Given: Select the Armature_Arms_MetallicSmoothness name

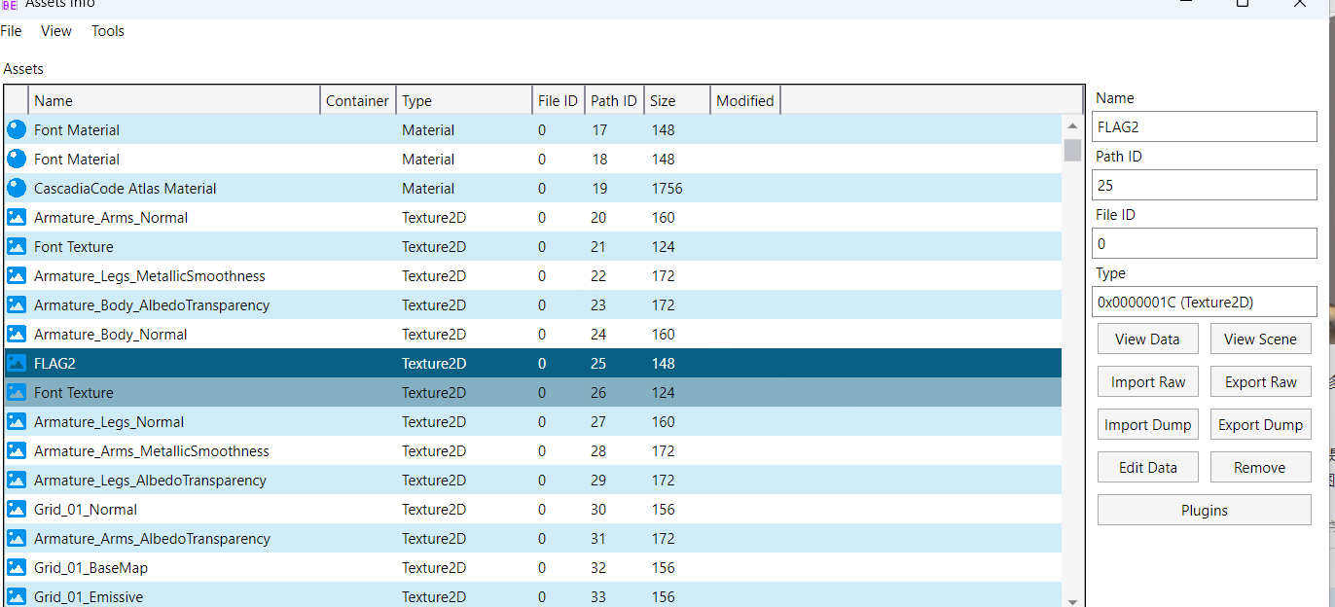Looking at the screenshot, I should pyautogui.click(x=152, y=450).
